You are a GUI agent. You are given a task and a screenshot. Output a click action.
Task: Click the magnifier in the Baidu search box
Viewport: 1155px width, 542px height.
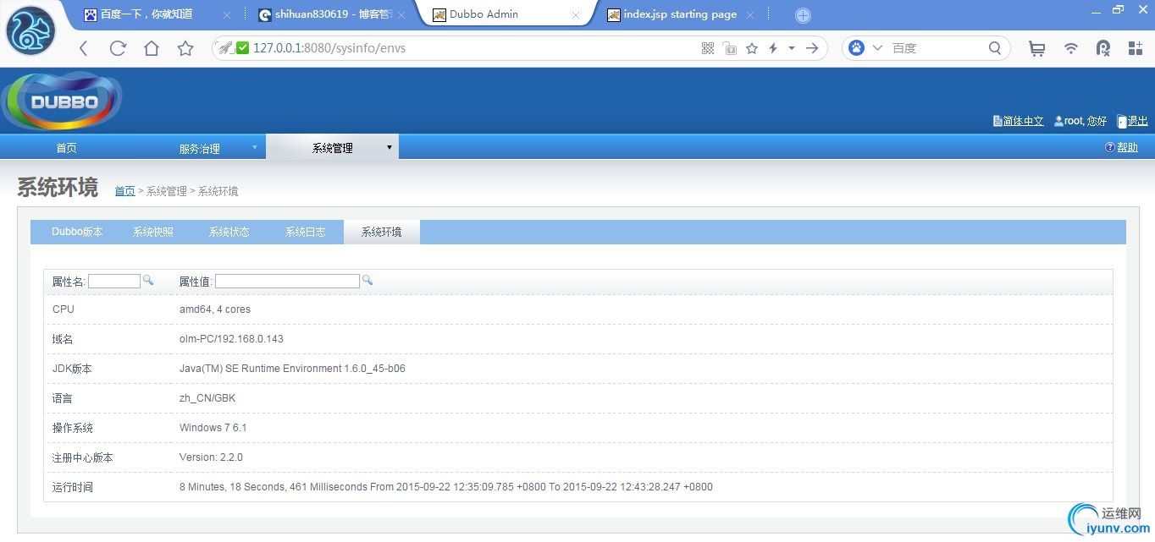995,48
